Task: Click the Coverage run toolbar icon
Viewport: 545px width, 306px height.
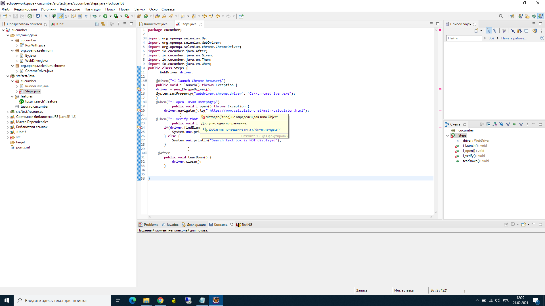Action: (x=116, y=16)
